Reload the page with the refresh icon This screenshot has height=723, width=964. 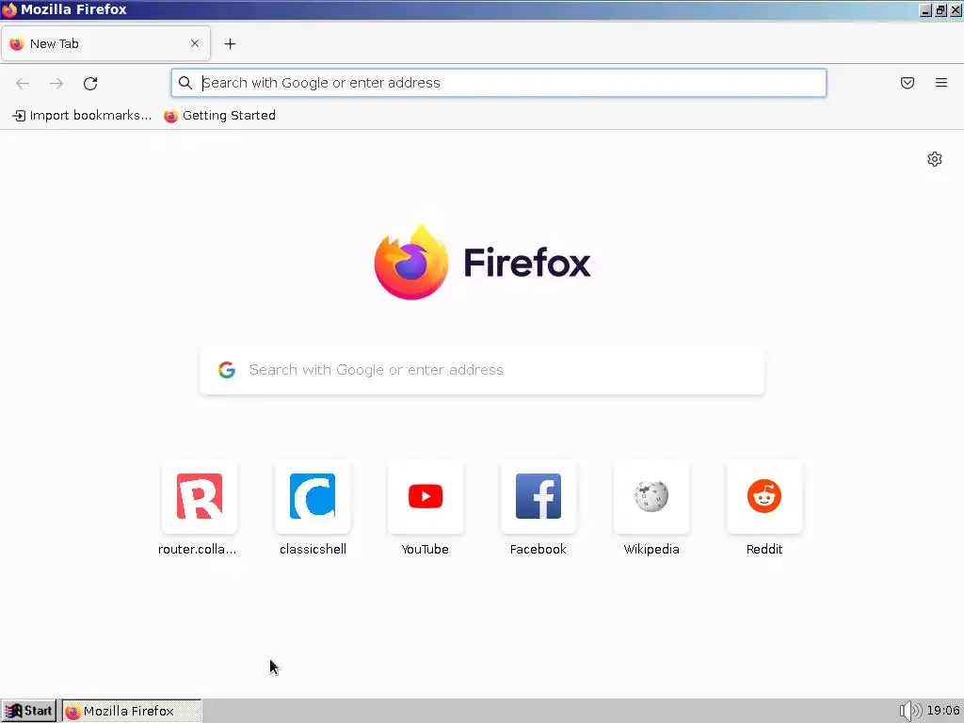click(x=90, y=83)
